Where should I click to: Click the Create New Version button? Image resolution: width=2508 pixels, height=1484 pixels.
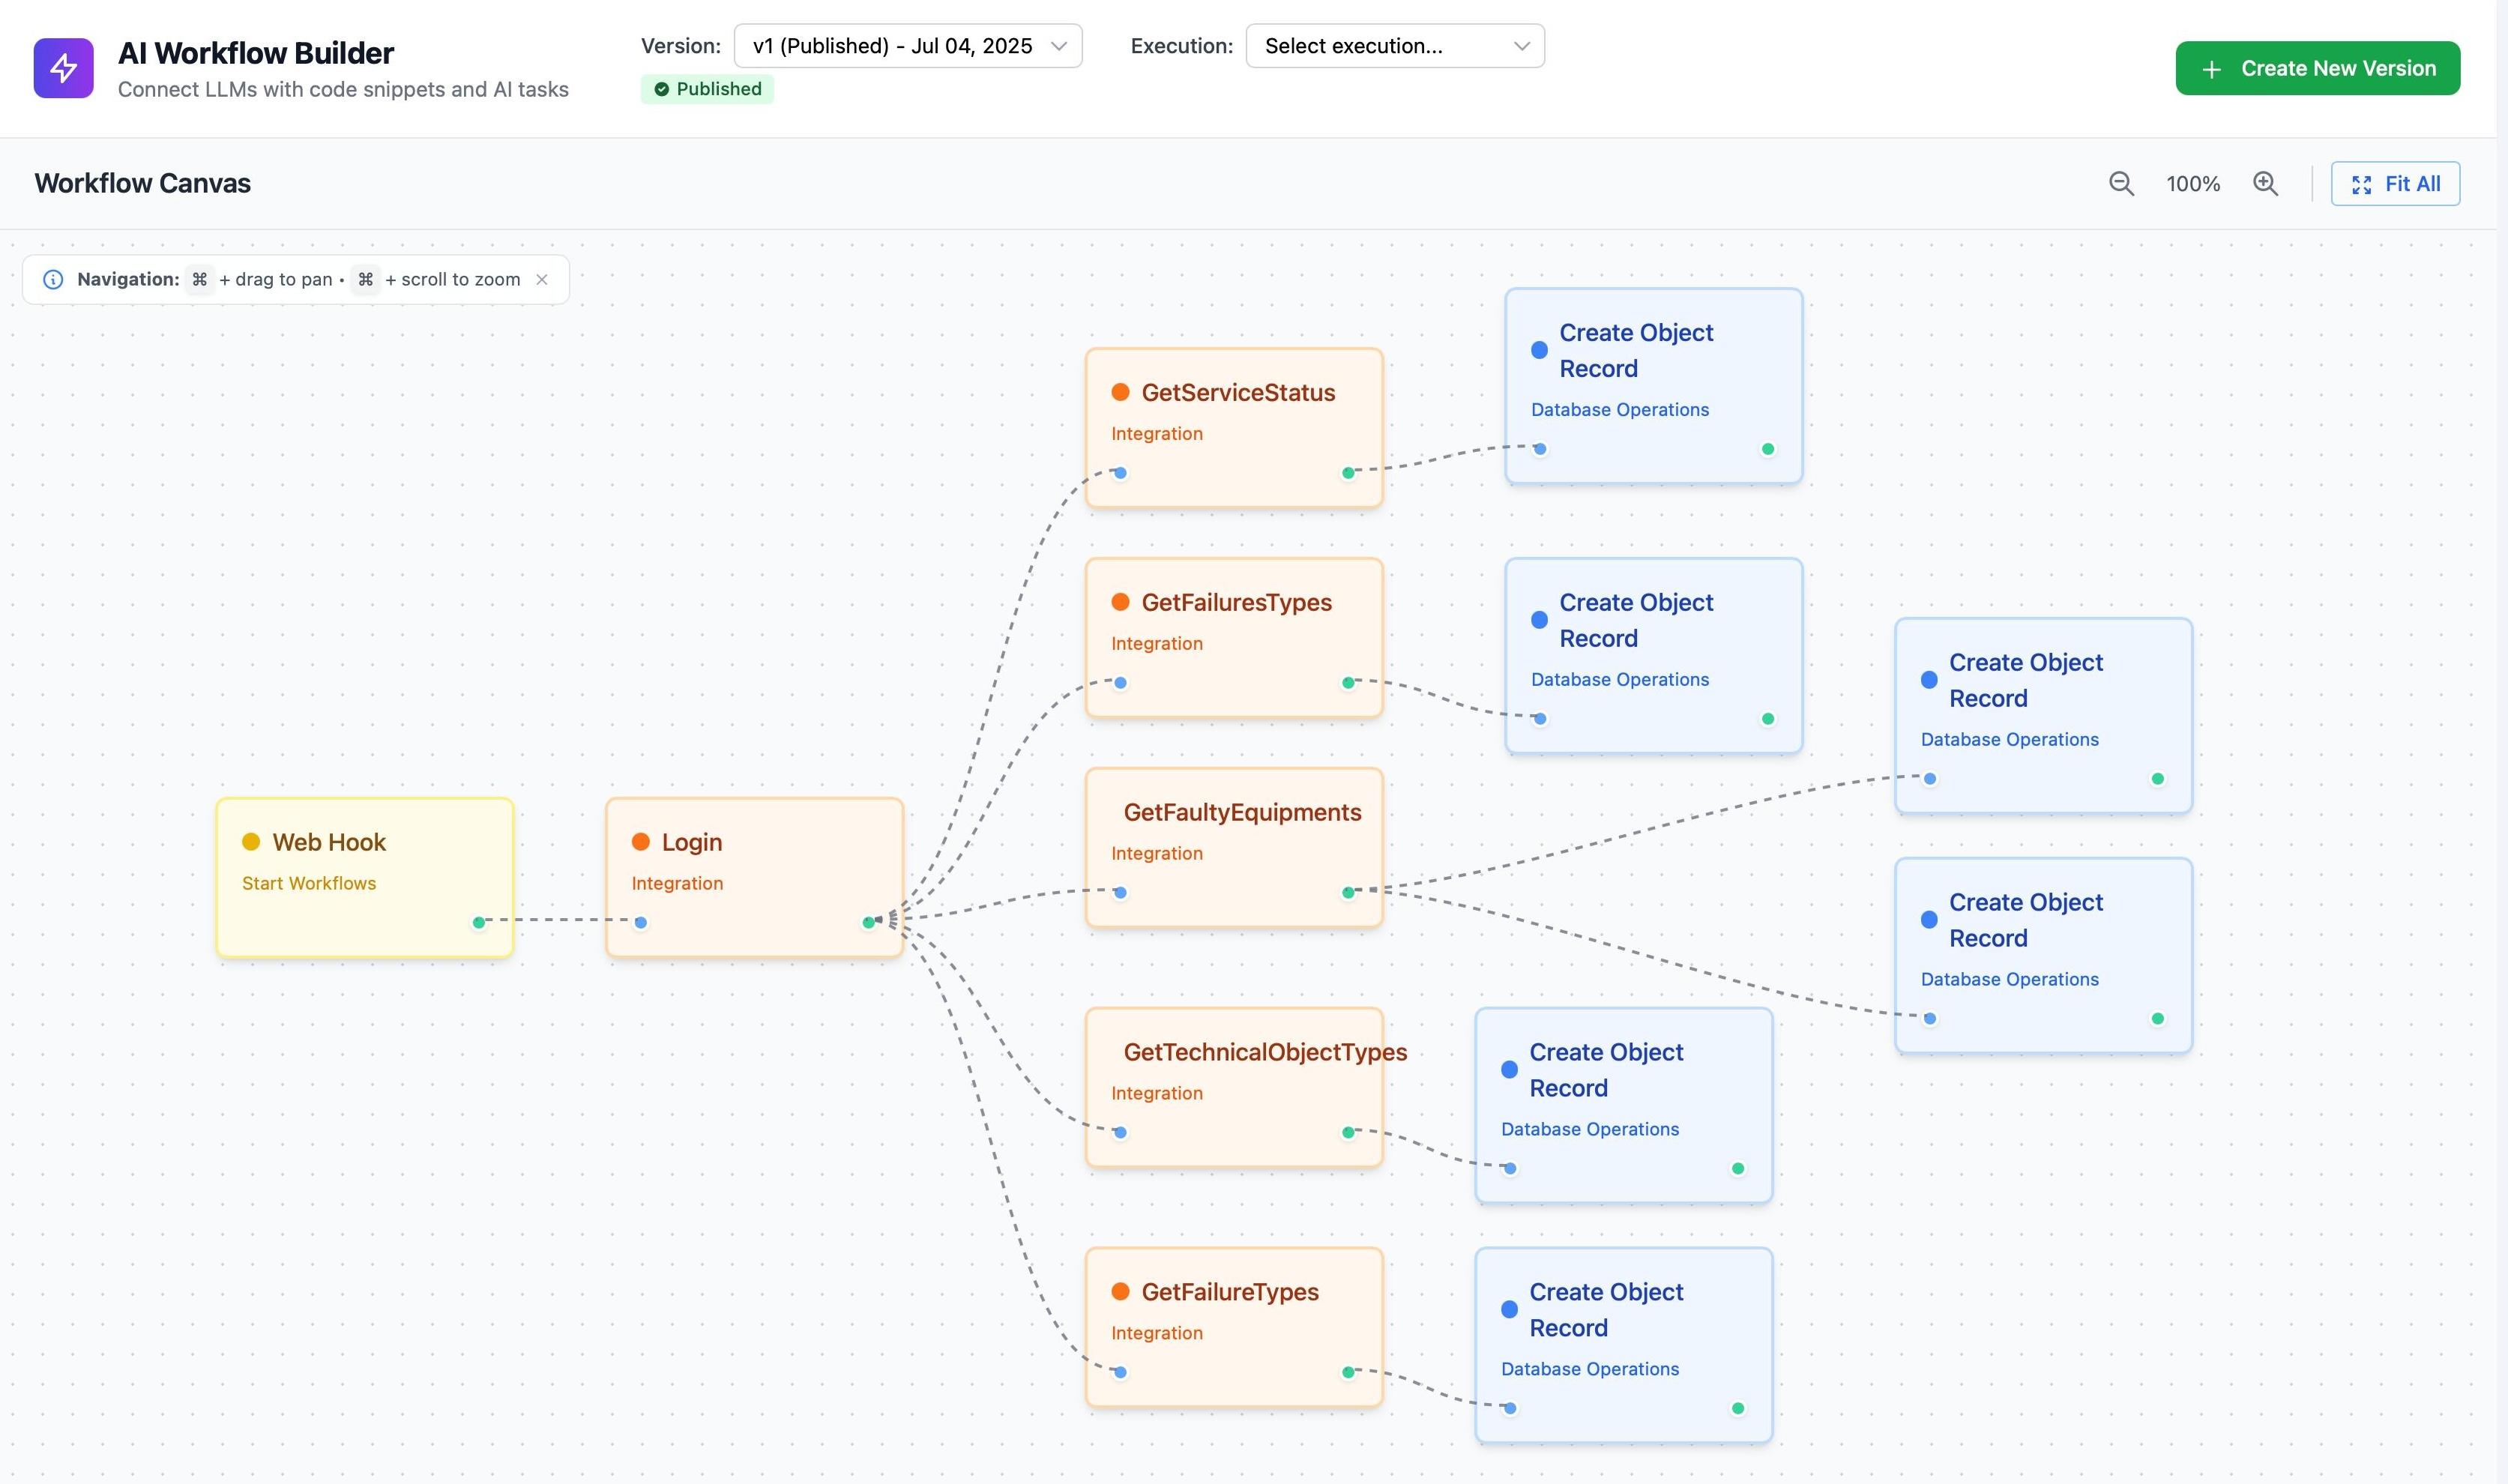pyautogui.click(x=2317, y=68)
